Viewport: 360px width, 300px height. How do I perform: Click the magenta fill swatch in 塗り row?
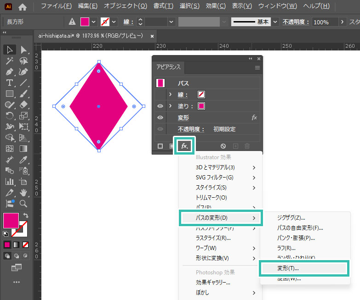click(x=201, y=106)
